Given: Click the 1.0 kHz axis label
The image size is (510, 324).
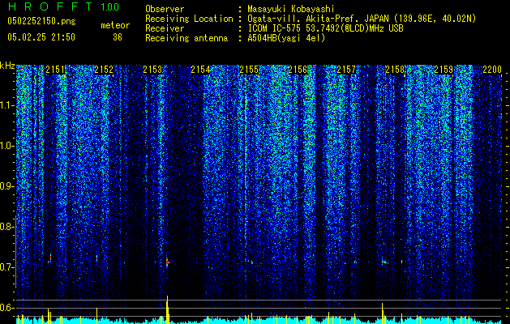Looking at the screenshot, I should tap(6, 146).
